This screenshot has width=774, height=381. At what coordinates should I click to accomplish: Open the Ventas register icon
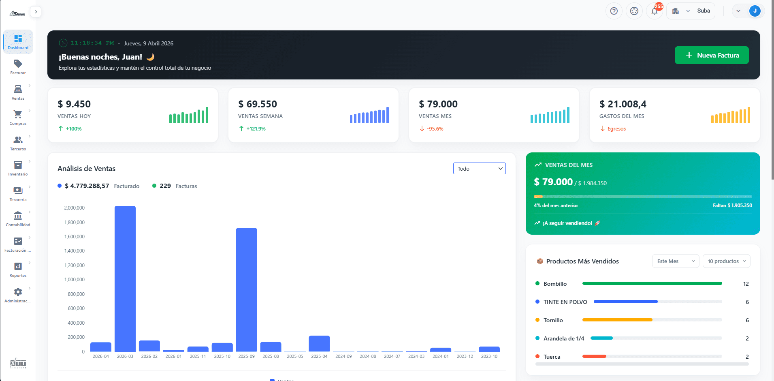(x=18, y=89)
